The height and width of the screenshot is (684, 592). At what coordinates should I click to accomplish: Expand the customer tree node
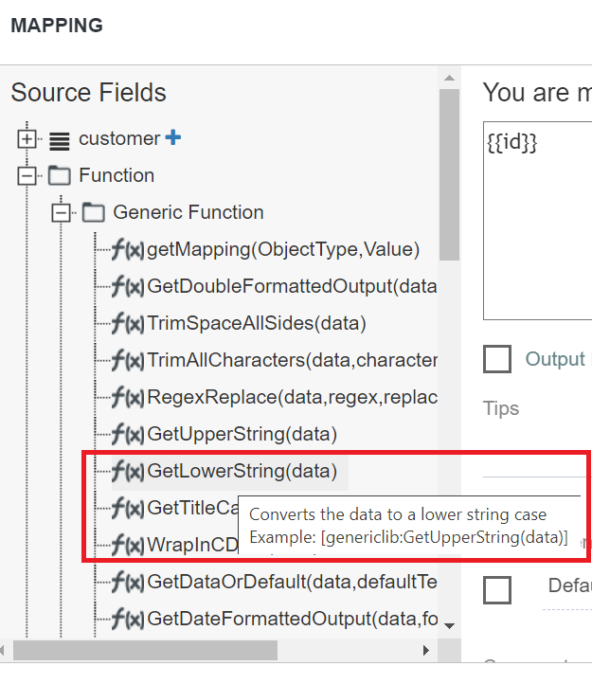[27, 139]
